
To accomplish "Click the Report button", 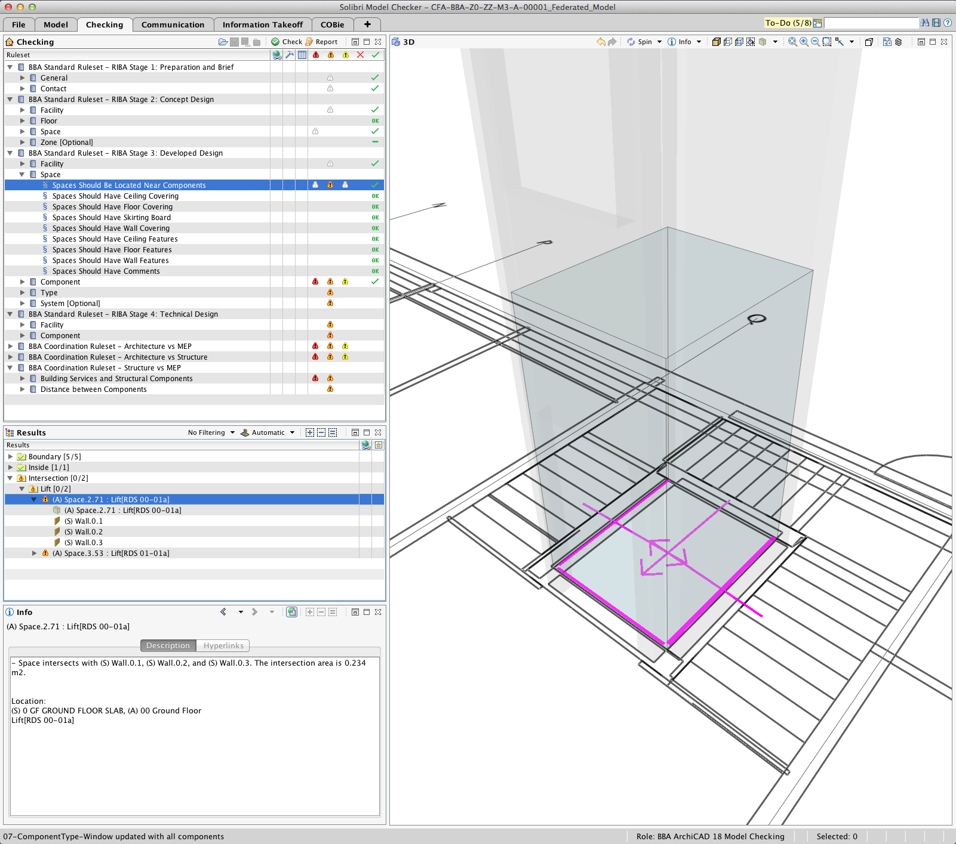I will pyautogui.click(x=321, y=42).
